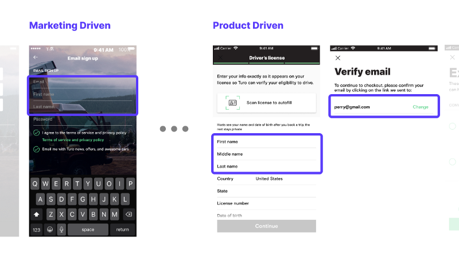Tap the return key on keyboard
The height and width of the screenshot is (279, 459).
coord(122,230)
